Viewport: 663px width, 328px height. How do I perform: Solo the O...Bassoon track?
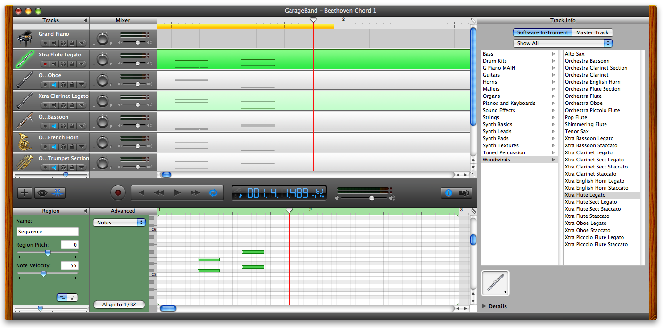coord(63,126)
